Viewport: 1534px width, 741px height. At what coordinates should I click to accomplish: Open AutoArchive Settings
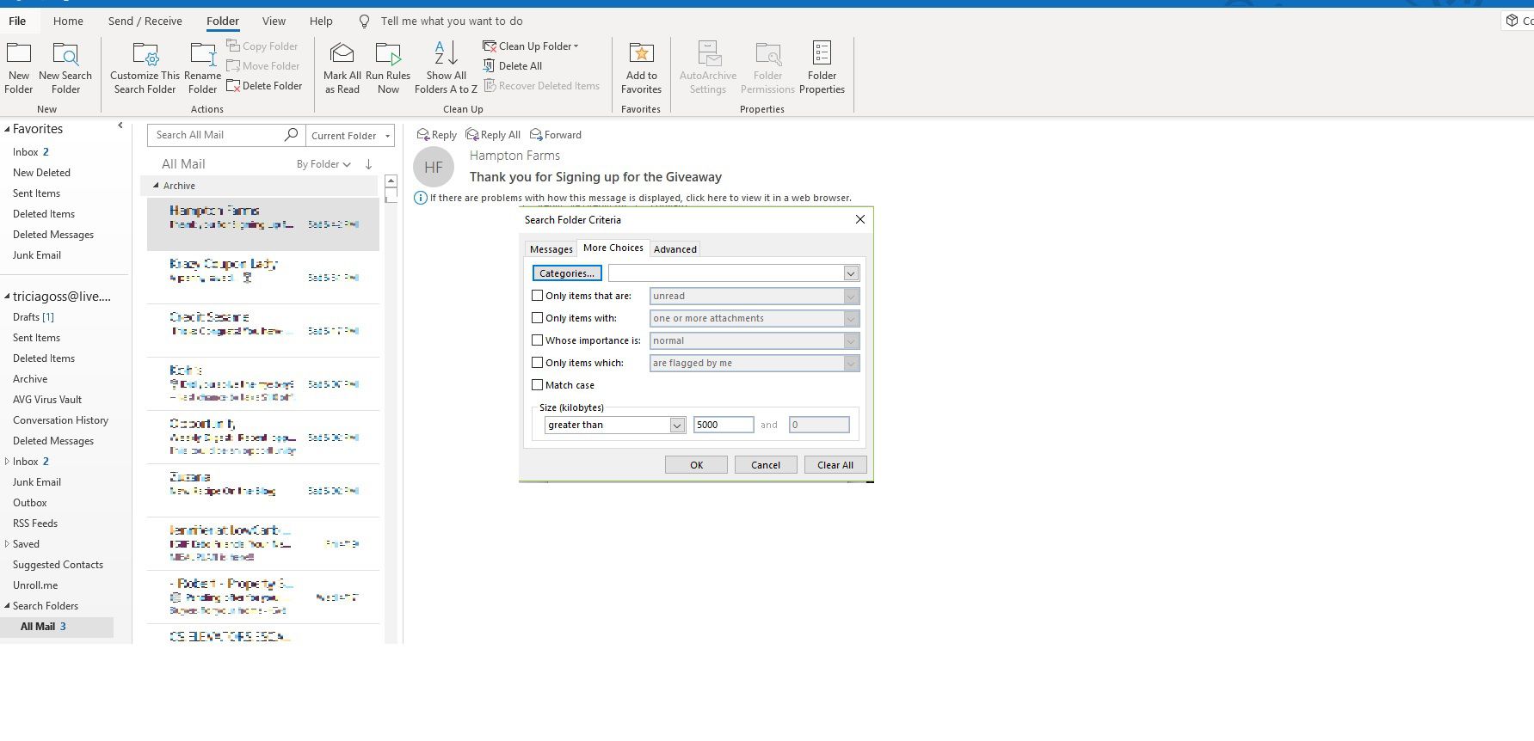(708, 68)
